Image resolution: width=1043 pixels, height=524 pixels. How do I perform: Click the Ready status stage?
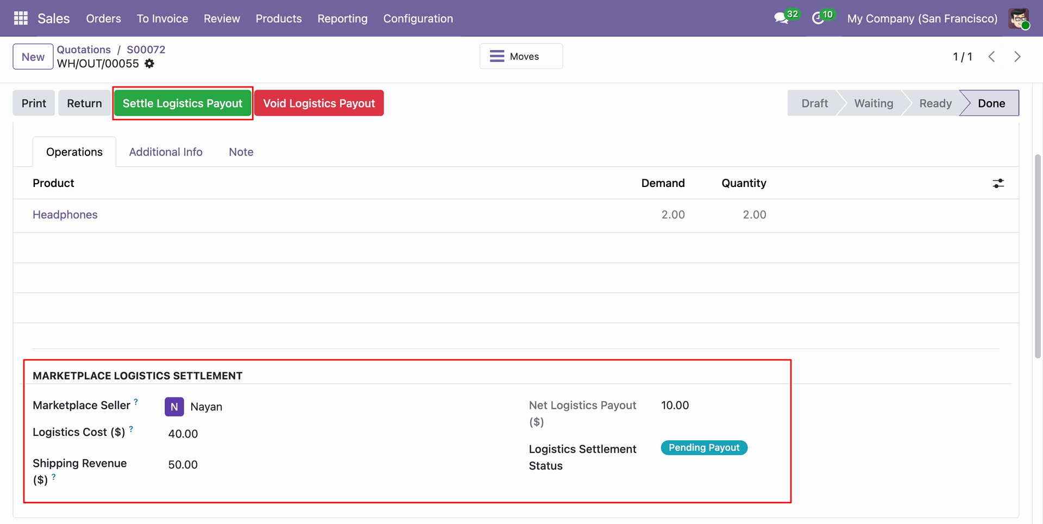click(x=935, y=103)
